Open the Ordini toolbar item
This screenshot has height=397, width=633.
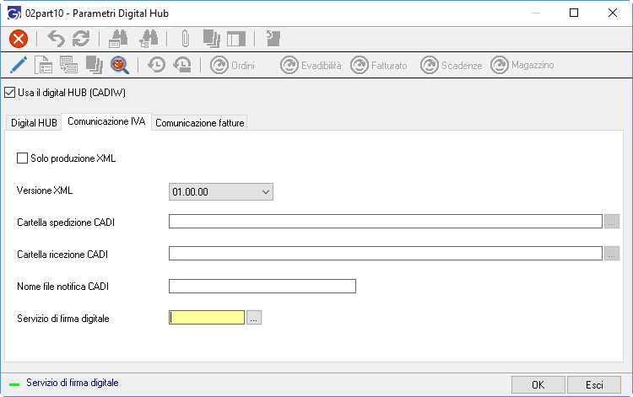click(233, 65)
